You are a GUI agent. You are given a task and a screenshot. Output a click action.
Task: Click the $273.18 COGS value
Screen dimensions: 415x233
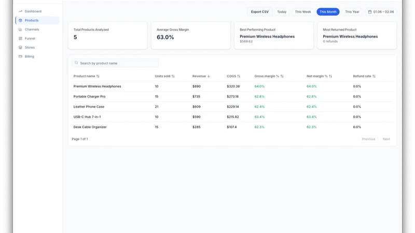tap(232, 96)
